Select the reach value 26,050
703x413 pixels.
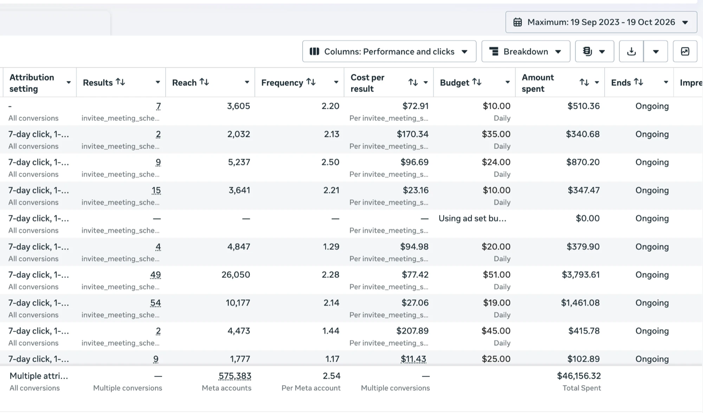(236, 275)
